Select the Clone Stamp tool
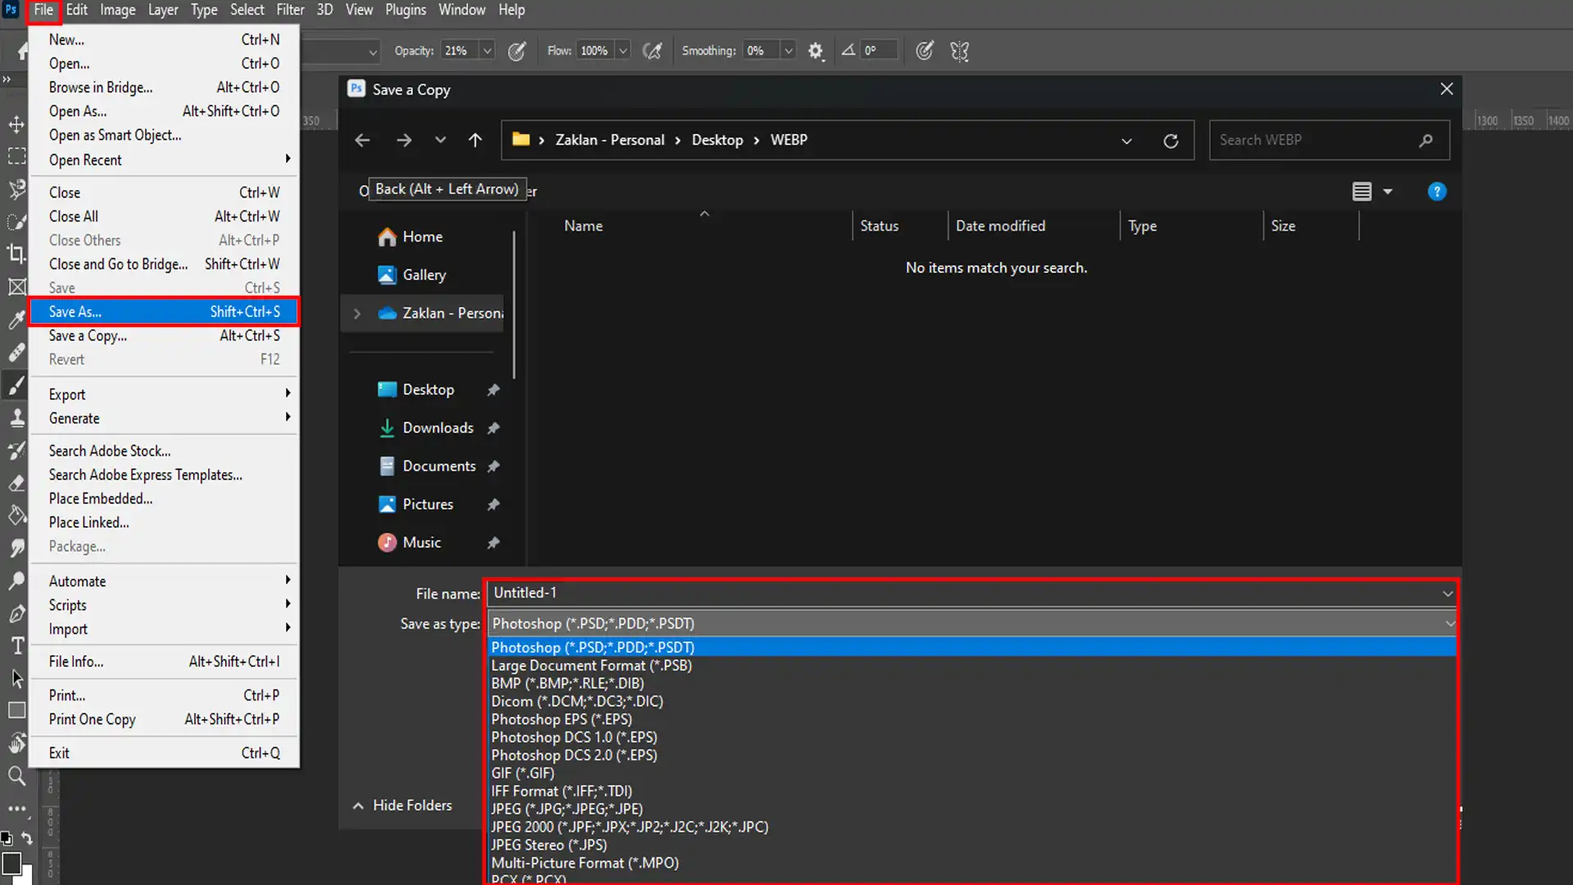 coord(16,417)
